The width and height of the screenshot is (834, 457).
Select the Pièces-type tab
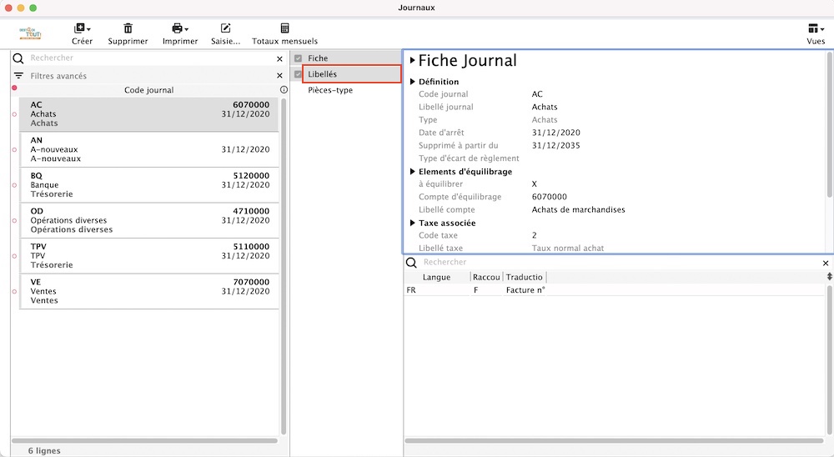pos(330,90)
